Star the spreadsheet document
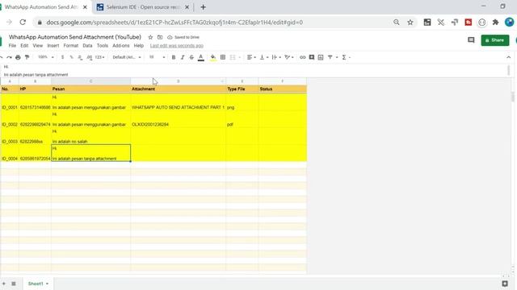517x290 pixels. 150,37
